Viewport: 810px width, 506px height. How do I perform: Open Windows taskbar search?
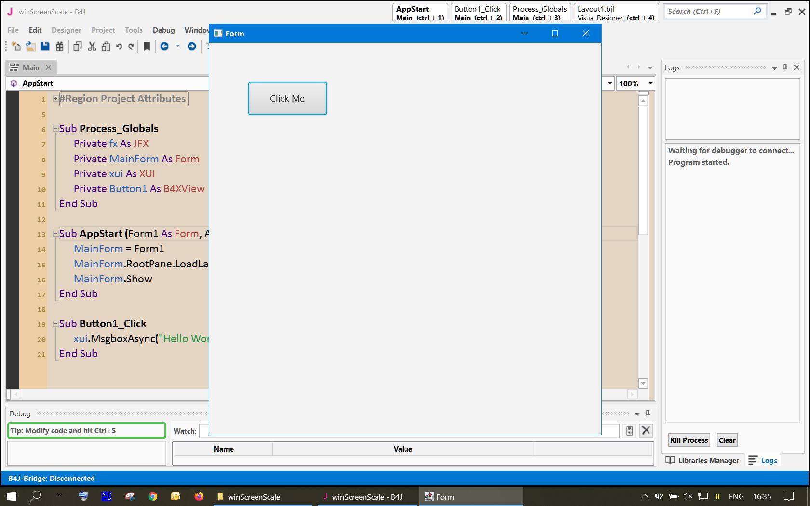(35, 496)
